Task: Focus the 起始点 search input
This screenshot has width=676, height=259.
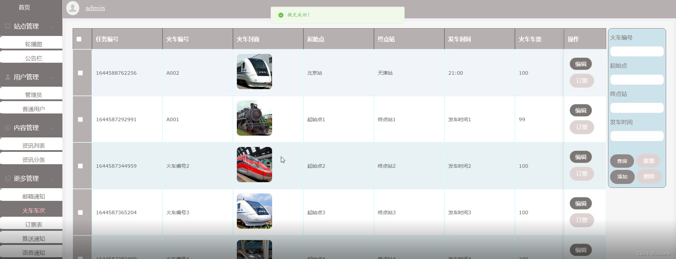Action: [637, 80]
